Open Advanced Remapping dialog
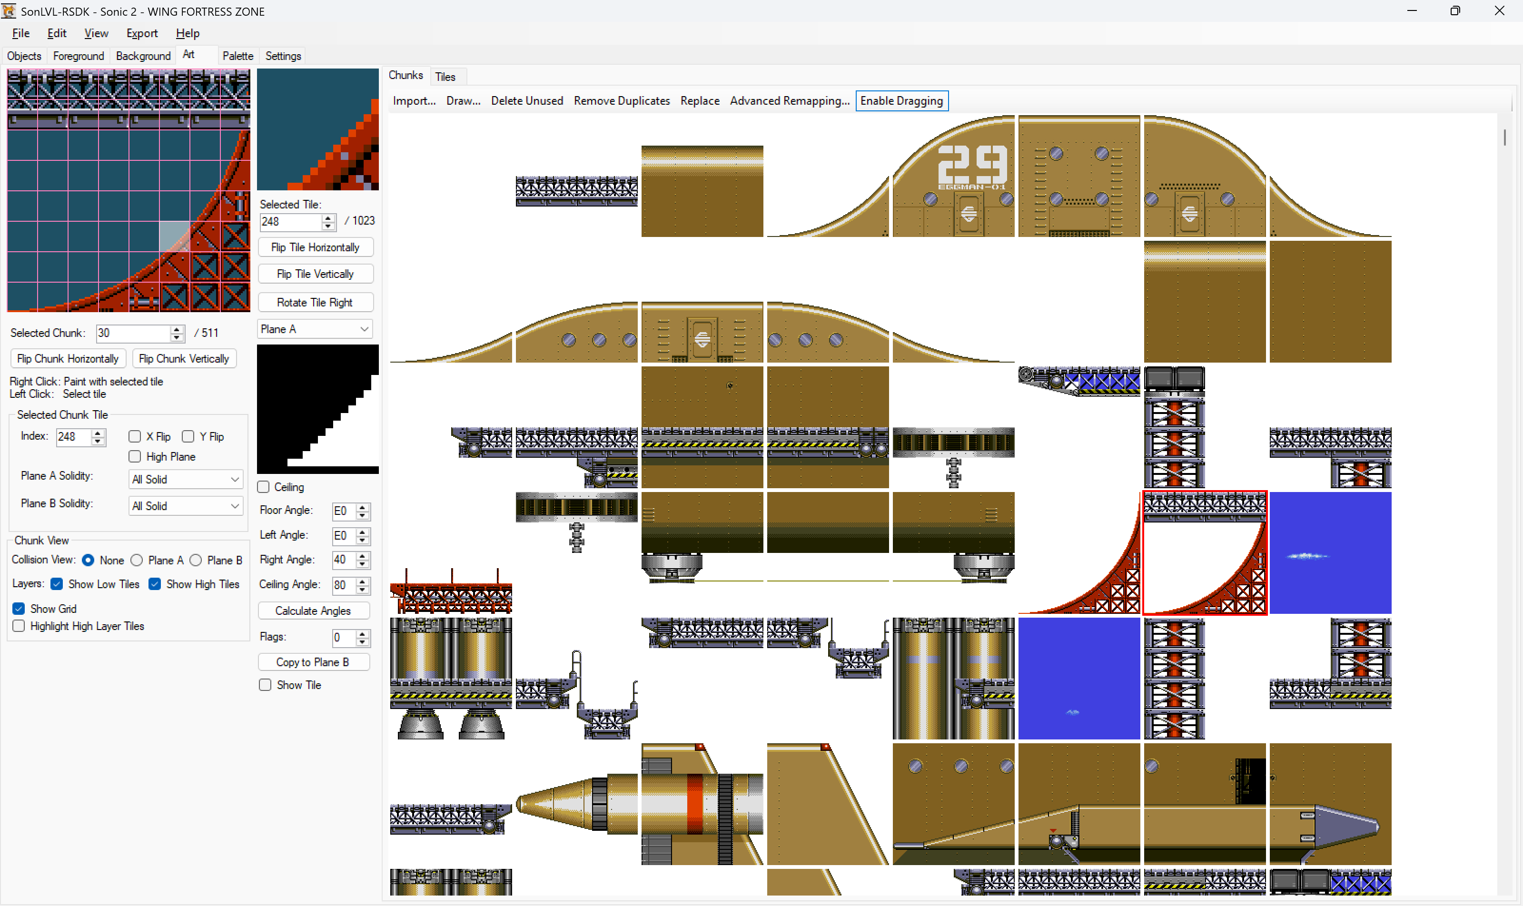The height and width of the screenshot is (906, 1523). (x=789, y=101)
